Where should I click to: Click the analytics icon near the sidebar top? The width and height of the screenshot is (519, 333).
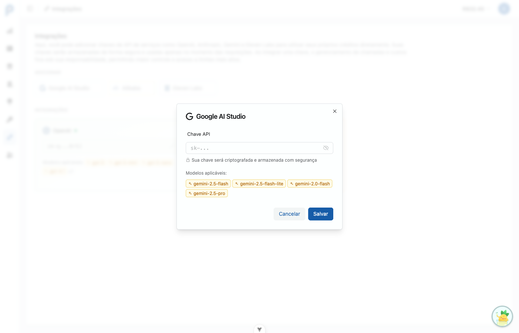[x=9, y=31]
